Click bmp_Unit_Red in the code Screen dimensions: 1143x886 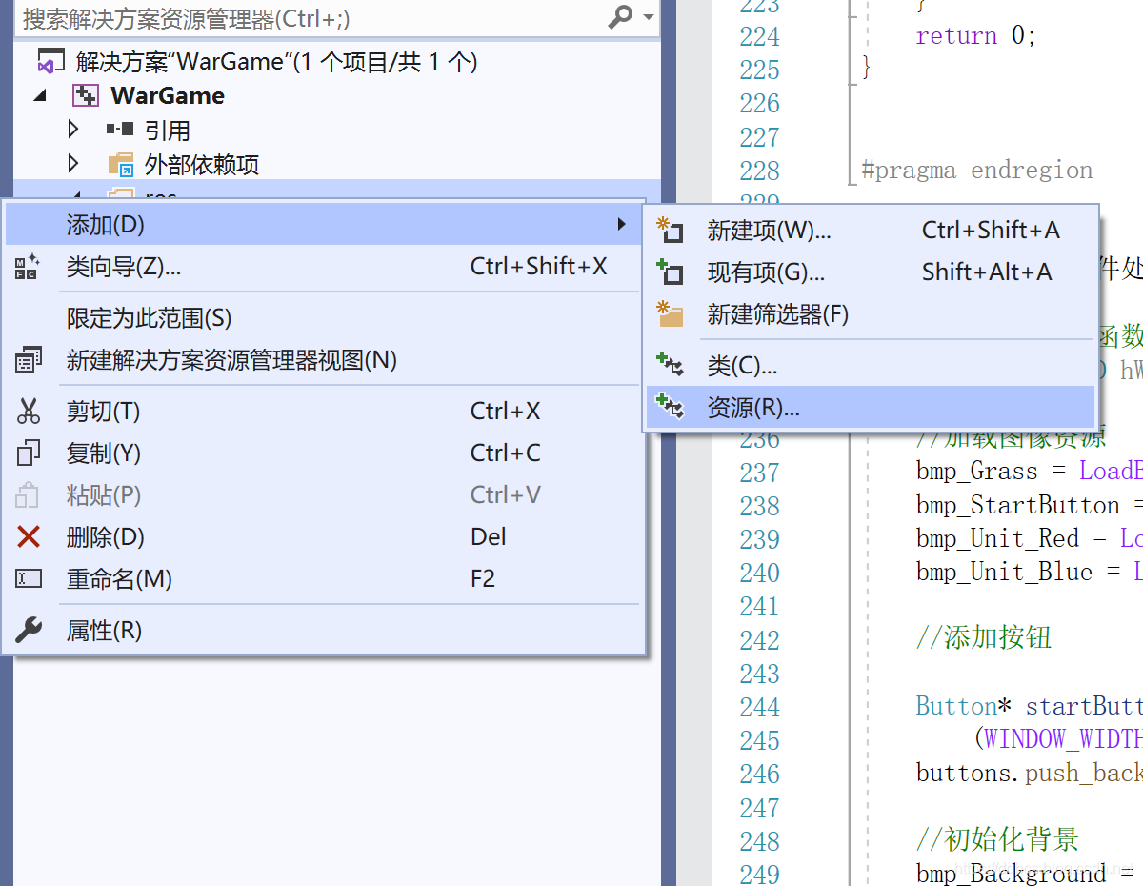click(997, 538)
